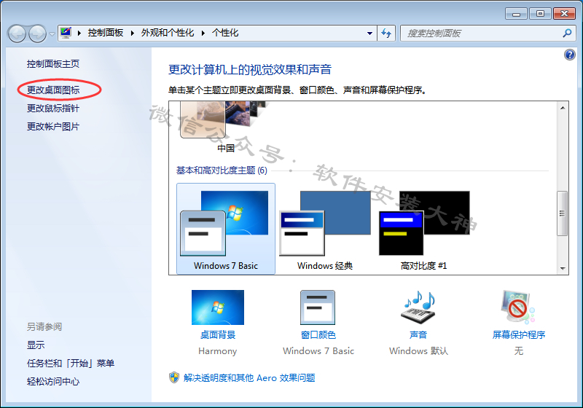Image resolution: width=583 pixels, height=408 pixels.
Task: Open 控制面板主页 link
Action: (x=53, y=64)
